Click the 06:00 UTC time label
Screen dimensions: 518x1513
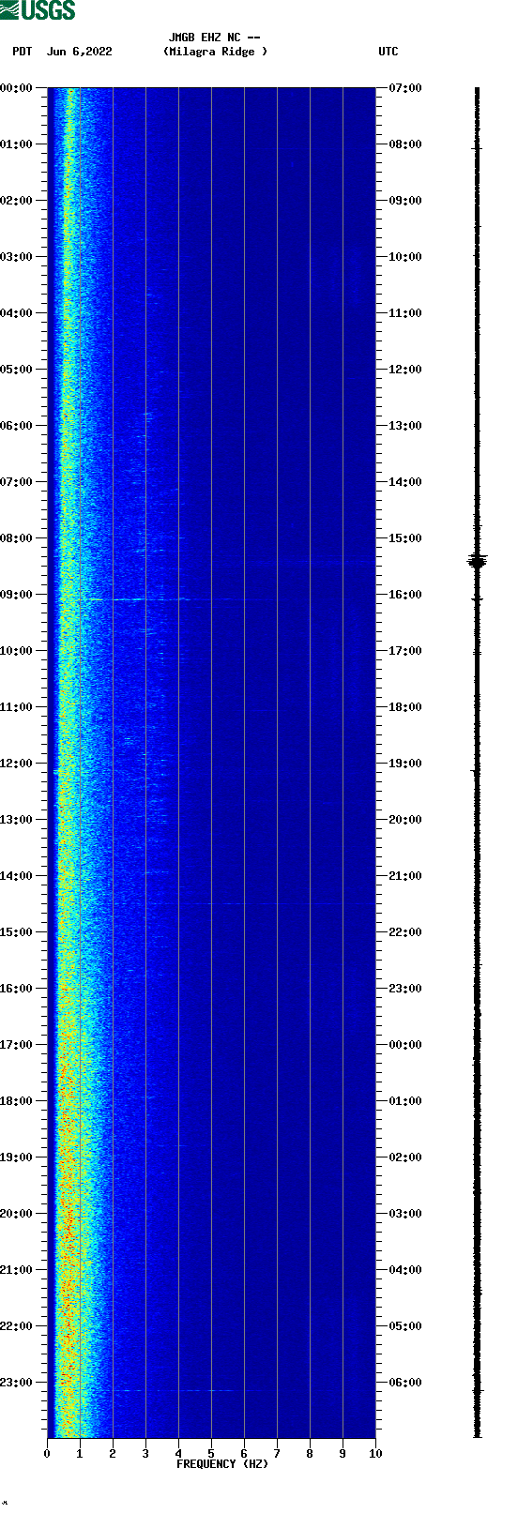pos(405,1383)
